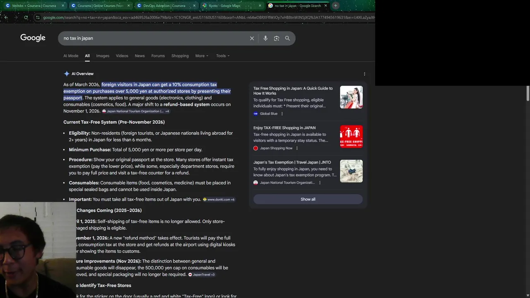
Task: Click the magnifier search submit icon
Action: coord(287,38)
